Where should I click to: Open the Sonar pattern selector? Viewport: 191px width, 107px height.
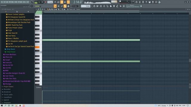coord(86,6)
